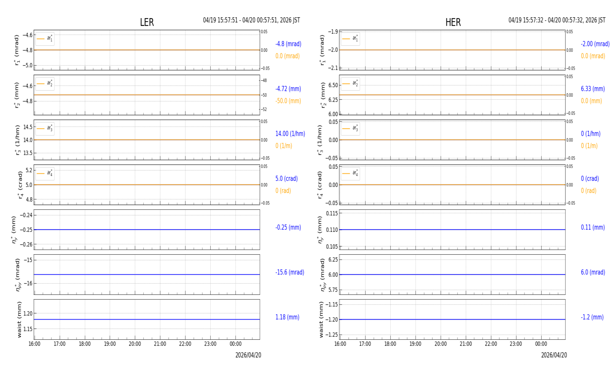Click the LER value -0.25 (mm)
611x373 pixels.
(288, 228)
